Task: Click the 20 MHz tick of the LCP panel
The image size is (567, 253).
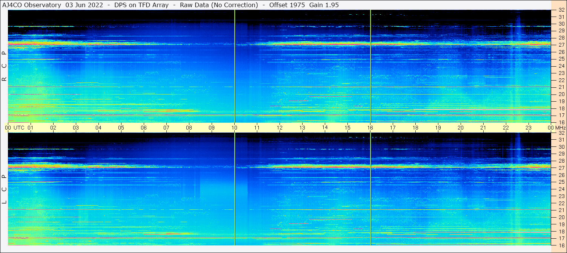Action: 561,217
